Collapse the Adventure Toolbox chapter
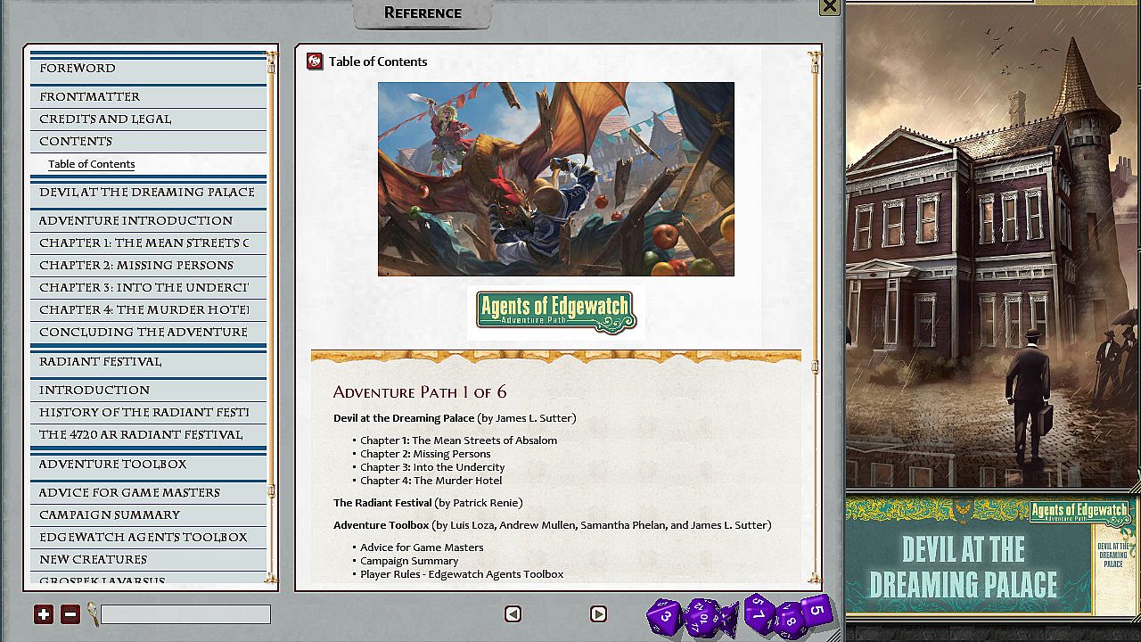 pos(148,465)
